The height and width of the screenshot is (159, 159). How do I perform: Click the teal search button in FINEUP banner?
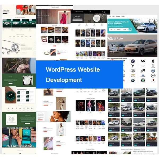click(130, 29)
